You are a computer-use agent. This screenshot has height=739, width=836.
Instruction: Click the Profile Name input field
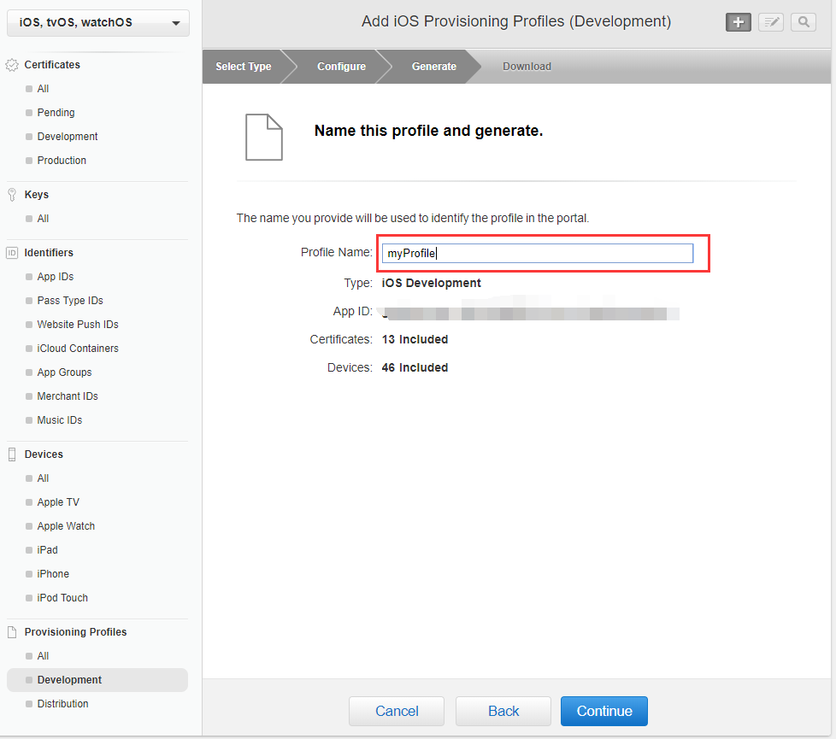(x=538, y=253)
